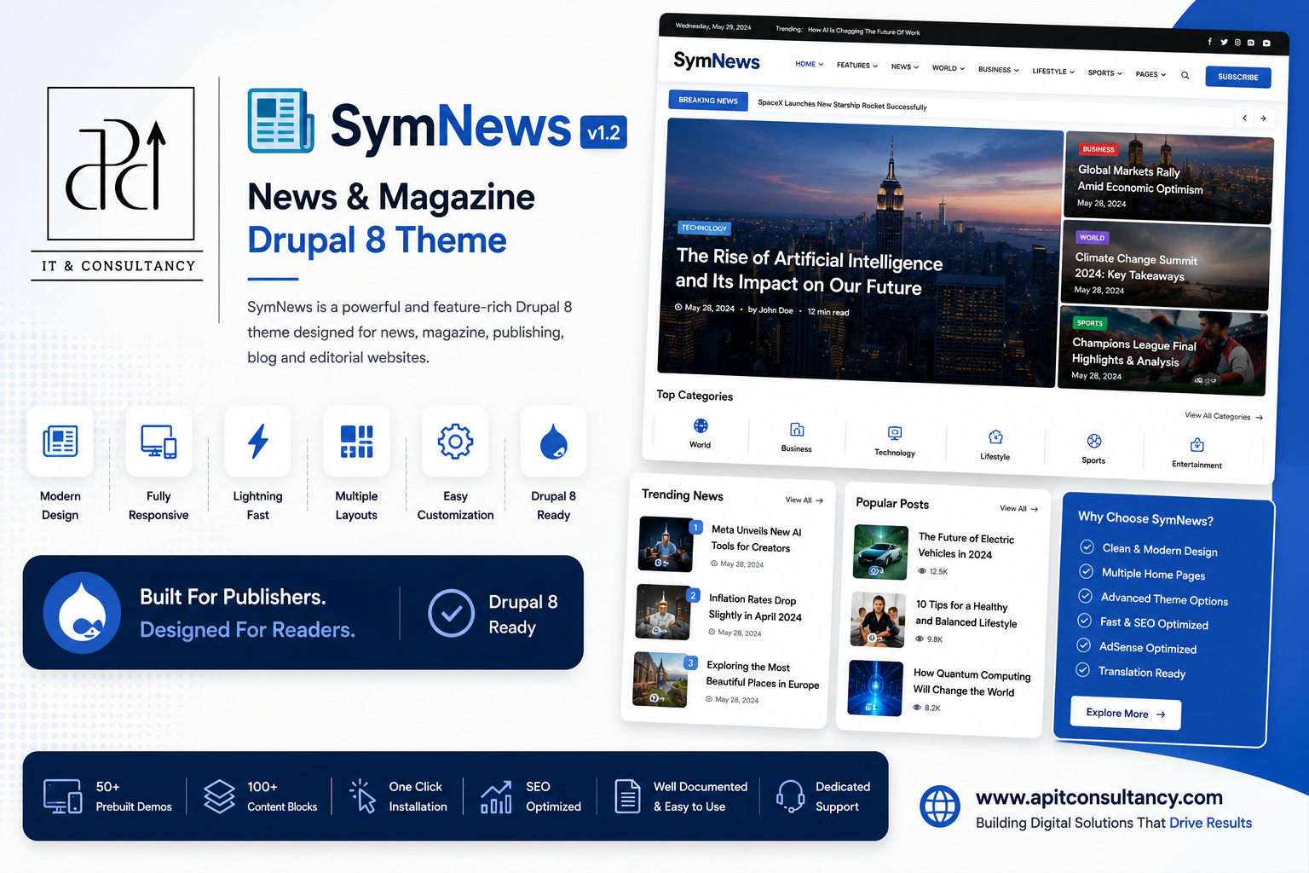Click the Fully Responsive devices icon
Screen dimensions: 1309x873
pos(159,442)
